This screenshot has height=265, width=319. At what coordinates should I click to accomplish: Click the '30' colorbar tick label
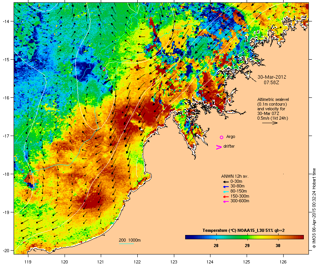[x=278, y=246]
